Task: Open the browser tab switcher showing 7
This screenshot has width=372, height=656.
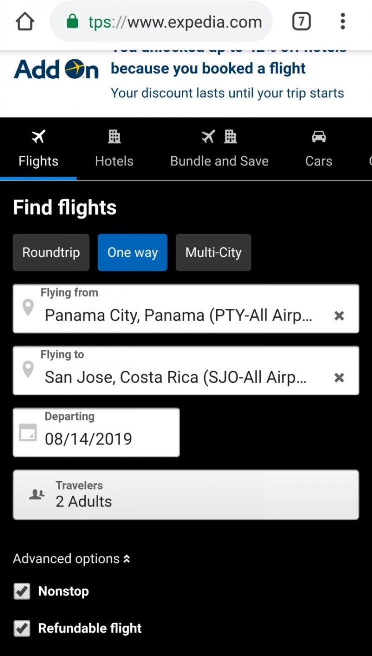Action: 301,22
